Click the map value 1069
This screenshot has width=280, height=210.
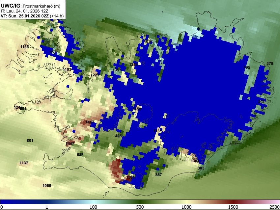pos(47,186)
